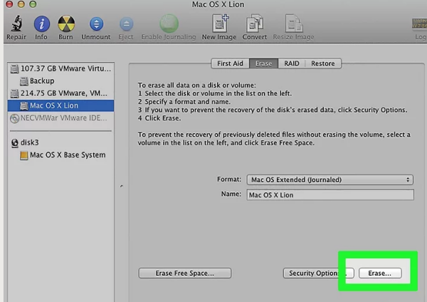427x302 pixels.
Task: Select the 214.75 GB VMware disk
Action: pos(60,93)
